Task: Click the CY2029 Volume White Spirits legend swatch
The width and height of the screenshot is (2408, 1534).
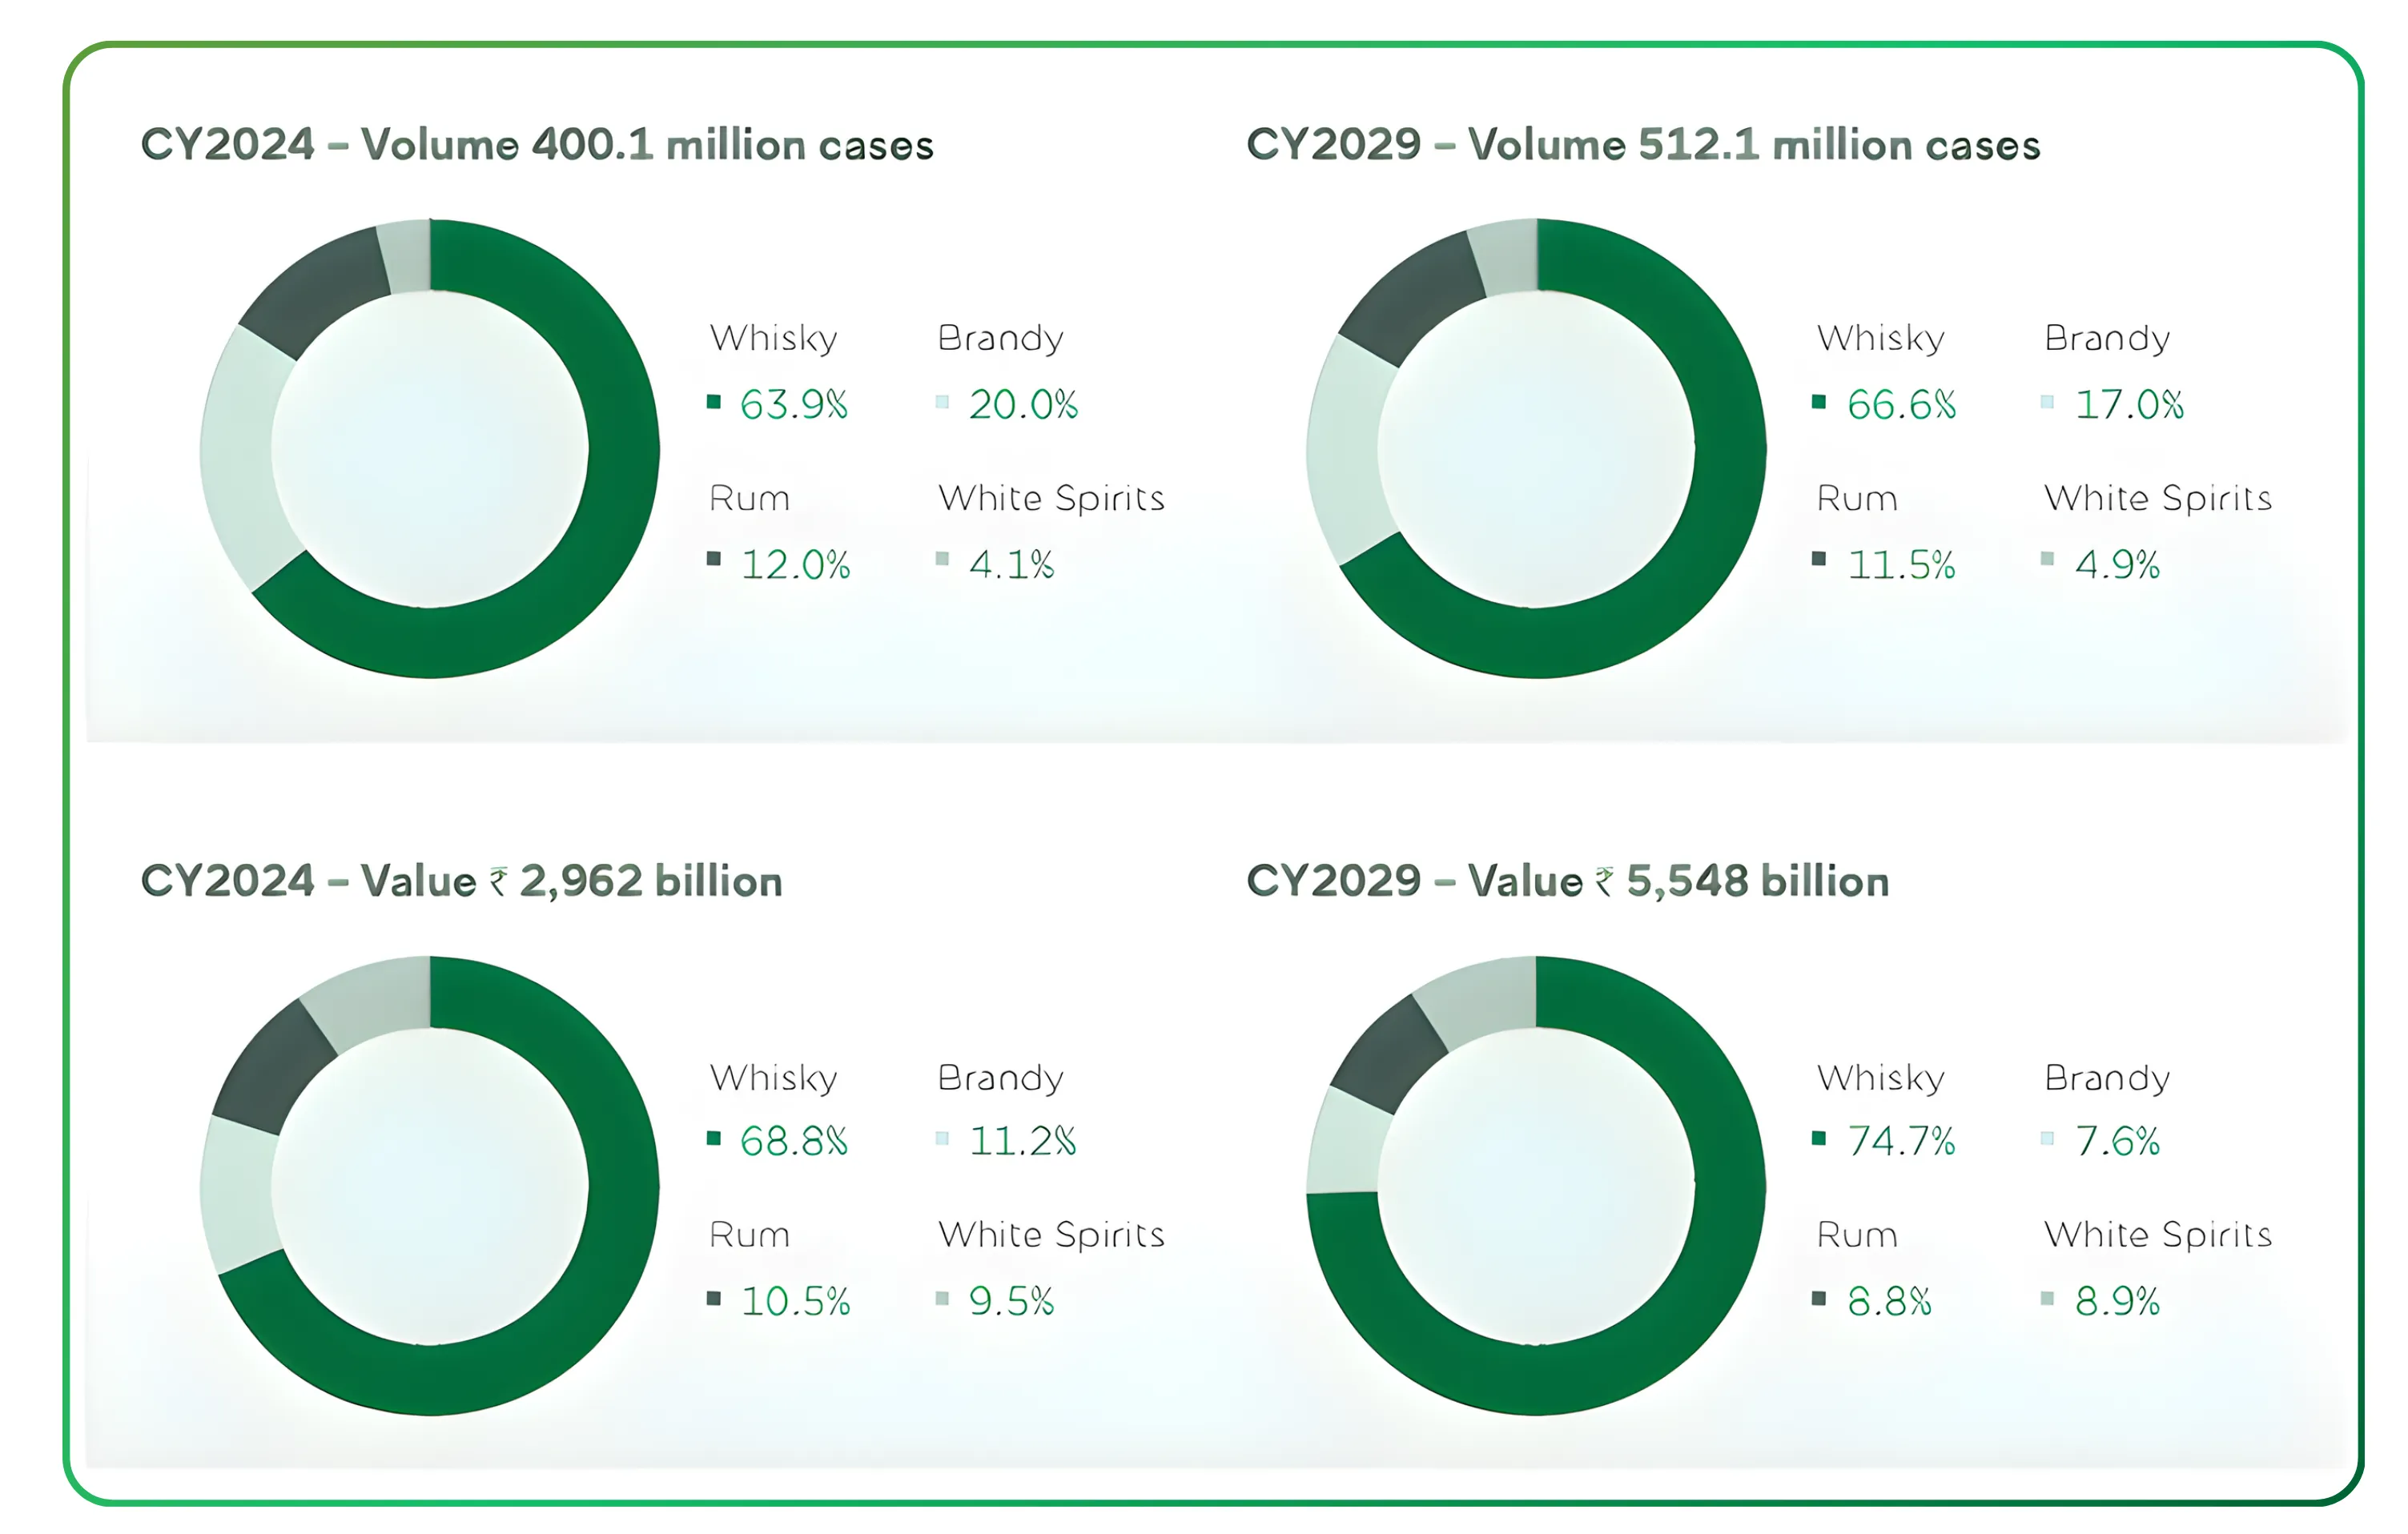Action: pyautogui.click(x=2047, y=559)
